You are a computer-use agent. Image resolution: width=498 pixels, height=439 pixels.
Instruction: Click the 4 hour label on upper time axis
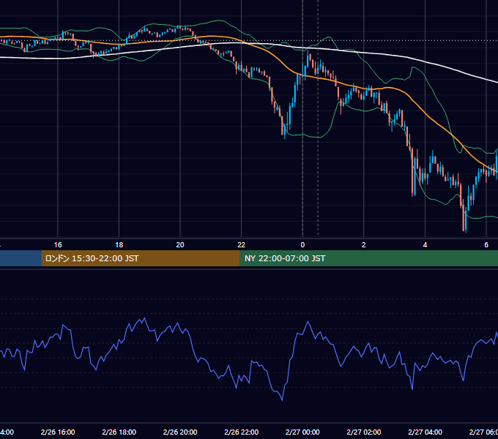(425, 245)
